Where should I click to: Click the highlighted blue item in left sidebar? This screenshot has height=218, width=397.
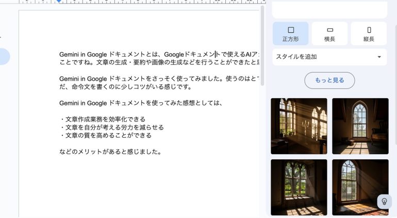point(4,57)
